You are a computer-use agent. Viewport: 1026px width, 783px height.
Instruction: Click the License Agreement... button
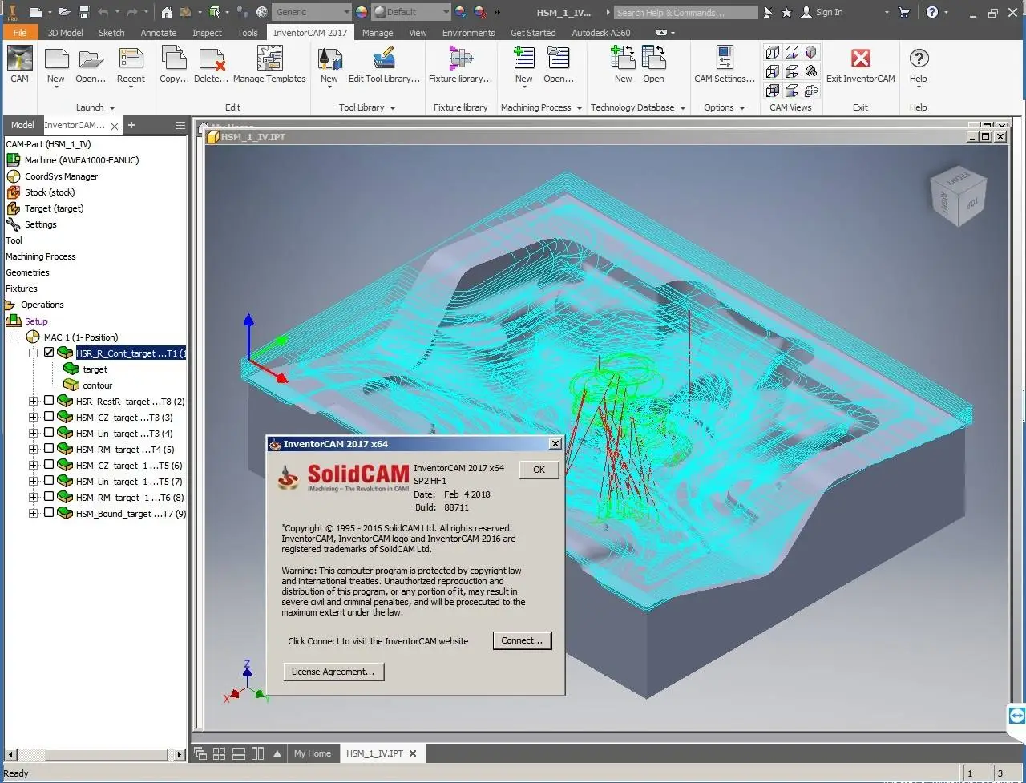[333, 672]
